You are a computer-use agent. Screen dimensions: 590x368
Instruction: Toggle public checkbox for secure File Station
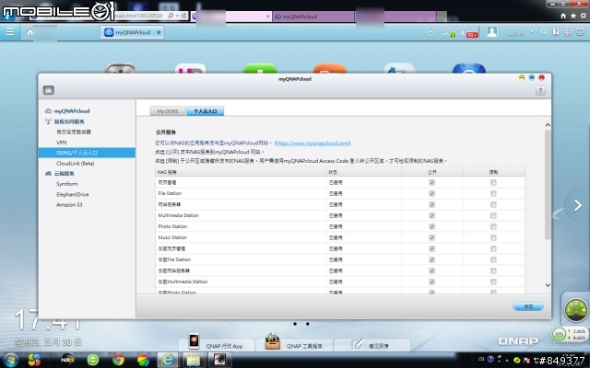point(432,259)
